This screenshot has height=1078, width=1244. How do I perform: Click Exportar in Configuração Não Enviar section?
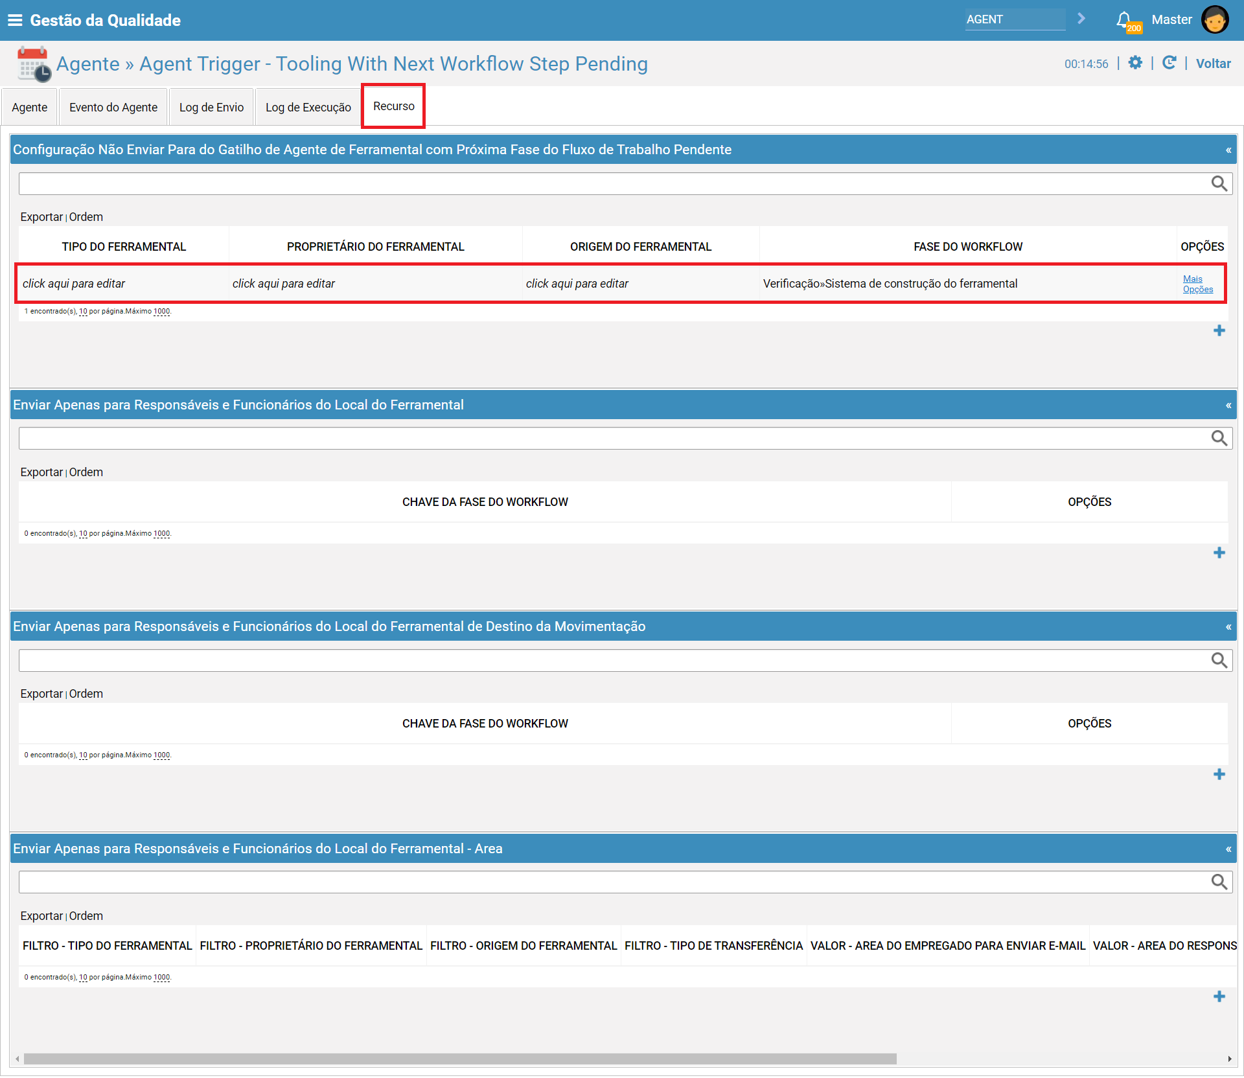(41, 217)
